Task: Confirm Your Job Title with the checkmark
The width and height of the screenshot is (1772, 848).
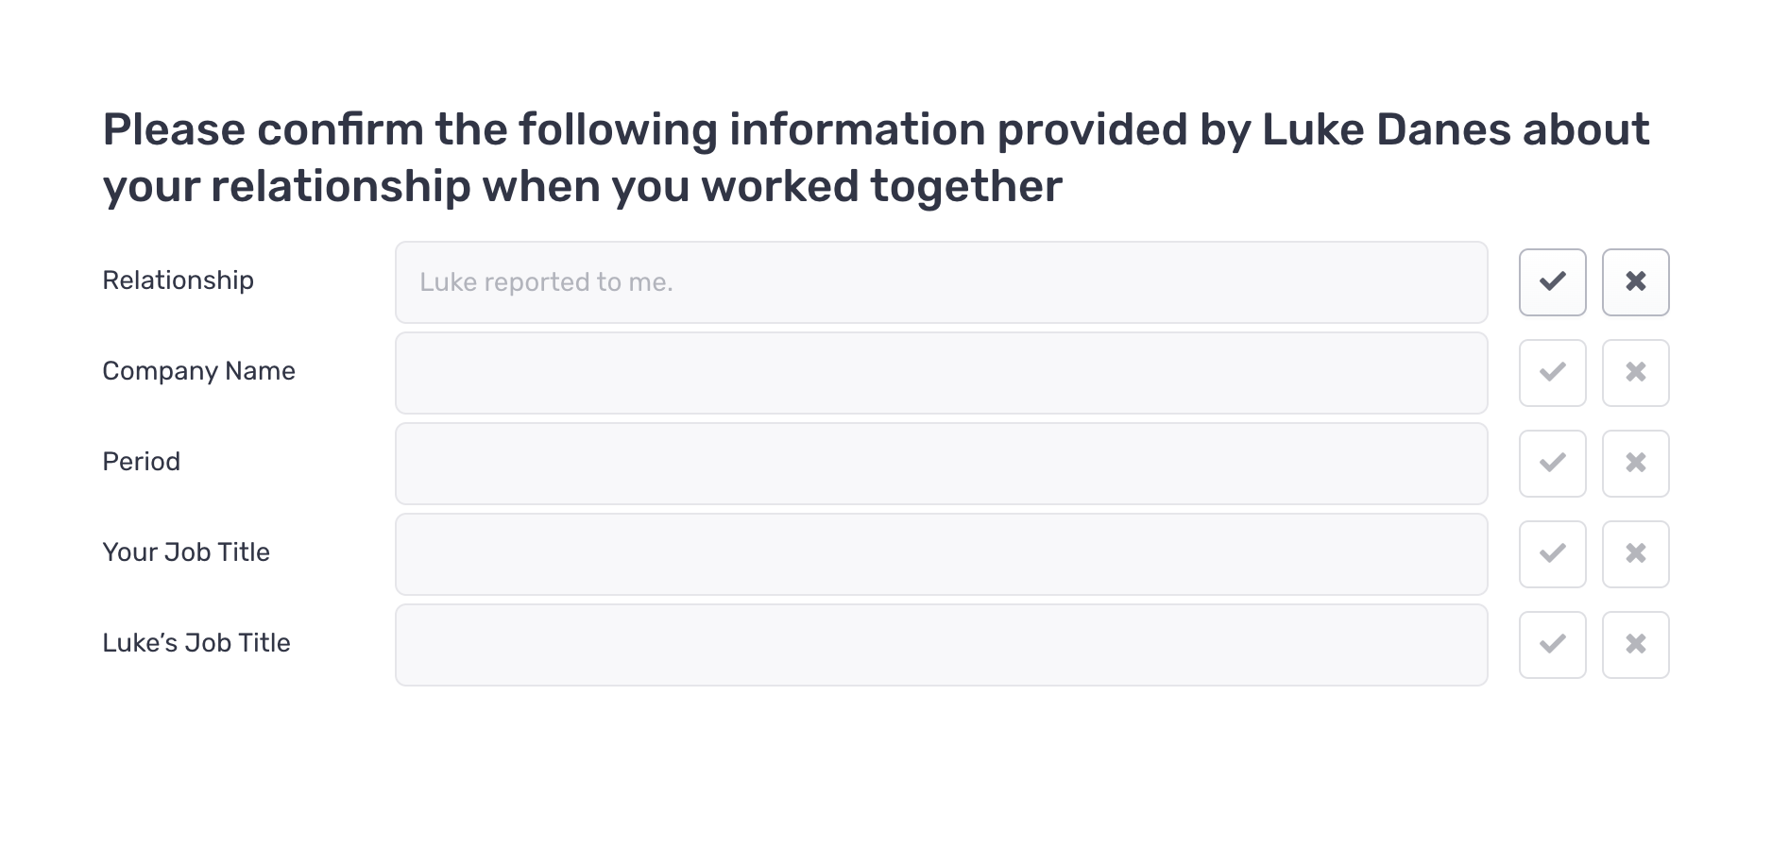Action: click(1552, 553)
